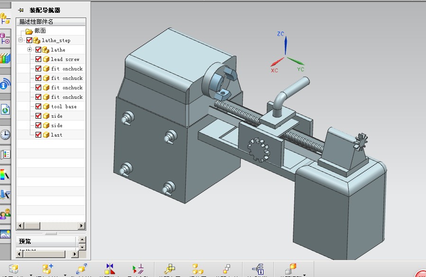
Task: Click the tree-with-info toolbar icon
Action: 258,268
